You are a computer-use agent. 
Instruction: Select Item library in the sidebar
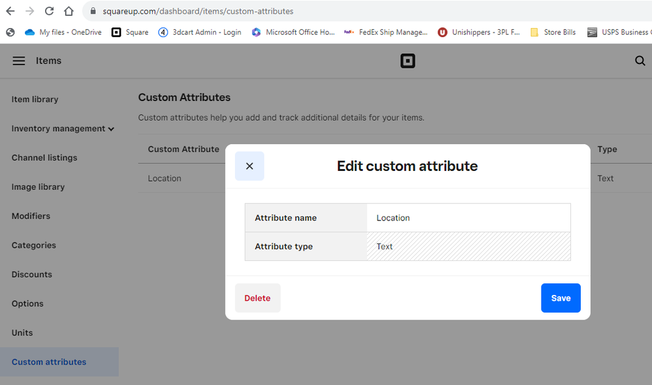pyautogui.click(x=35, y=99)
